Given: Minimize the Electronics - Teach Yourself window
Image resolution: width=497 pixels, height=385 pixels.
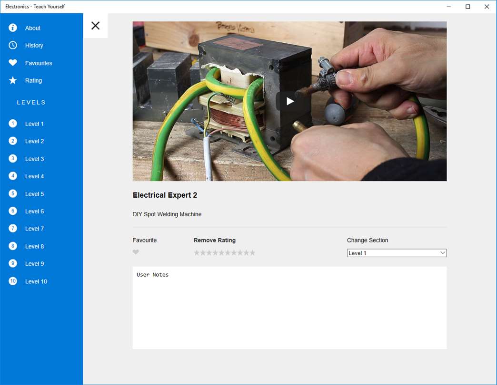Looking at the screenshot, I should tap(449, 7).
